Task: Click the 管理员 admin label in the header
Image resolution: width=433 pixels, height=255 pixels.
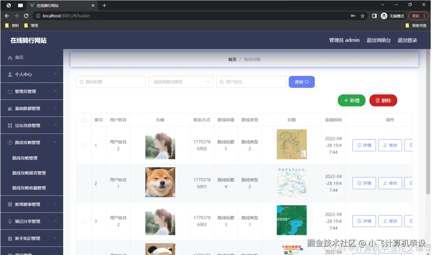Action: coord(344,40)
